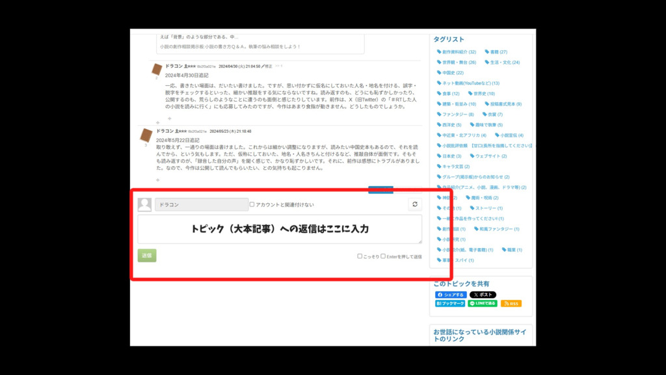Click the edit pencil icon labeled 修正

pos(267,66)
